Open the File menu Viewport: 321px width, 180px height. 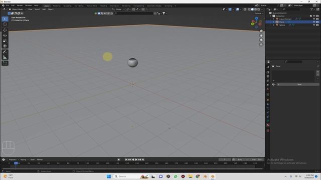8,5
